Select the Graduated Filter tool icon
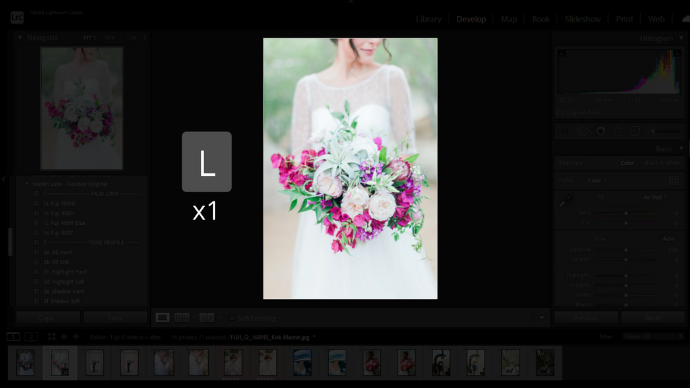The image size is (690, 388). pyautogui.click(x=618, y=131)
